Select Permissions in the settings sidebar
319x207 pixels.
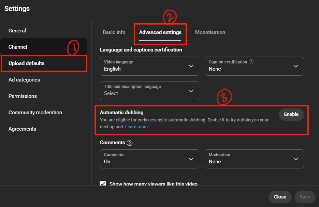point(23,96)
